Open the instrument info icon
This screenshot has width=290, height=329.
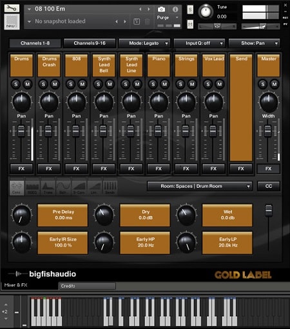coord(175,9)
